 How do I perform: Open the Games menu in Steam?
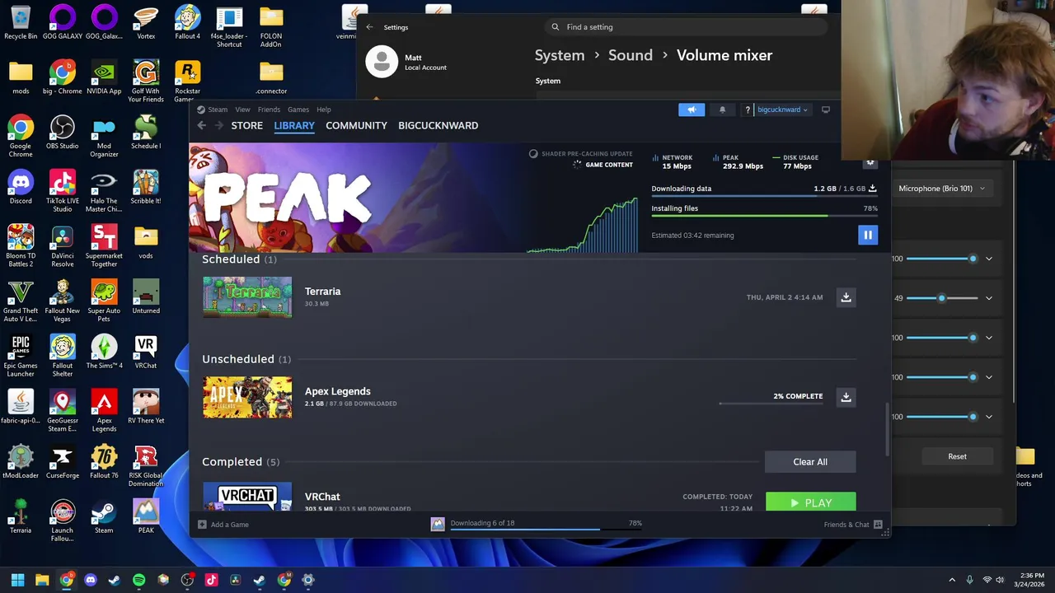(x=298, y=110)
